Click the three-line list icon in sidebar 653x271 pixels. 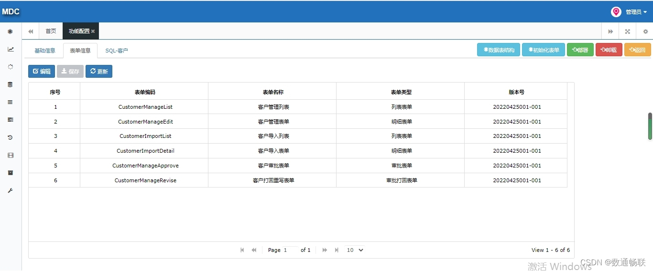tap(10, 102)
